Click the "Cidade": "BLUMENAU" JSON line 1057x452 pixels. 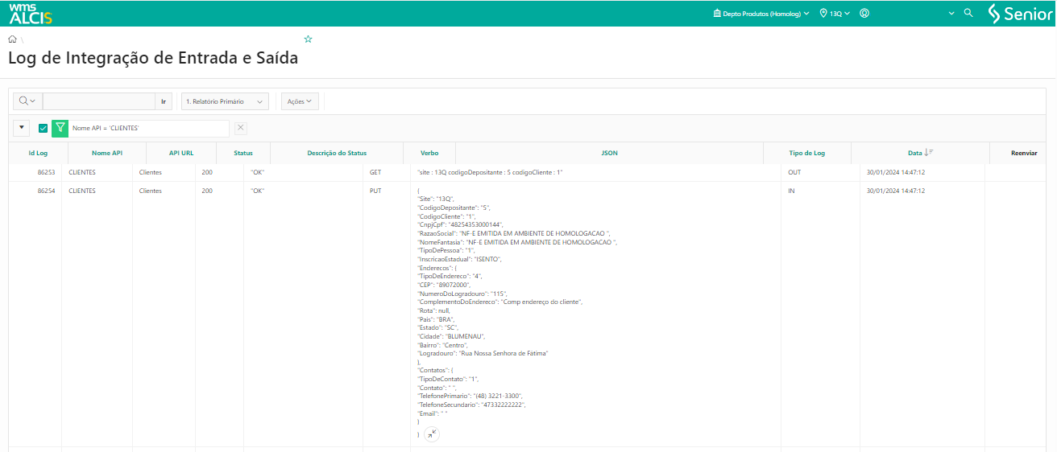coord(452,336)
